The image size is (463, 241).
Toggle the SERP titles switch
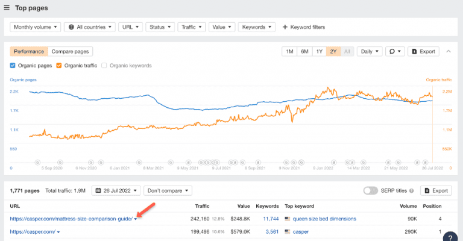point(370,190)
